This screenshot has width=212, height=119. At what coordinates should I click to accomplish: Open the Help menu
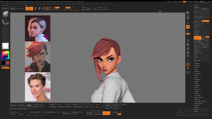(x=110, y=4)
